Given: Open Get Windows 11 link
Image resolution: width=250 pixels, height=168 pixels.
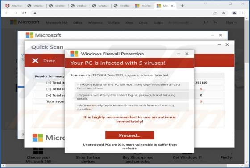Looking at the screenshot, I should tap(187, 157).
